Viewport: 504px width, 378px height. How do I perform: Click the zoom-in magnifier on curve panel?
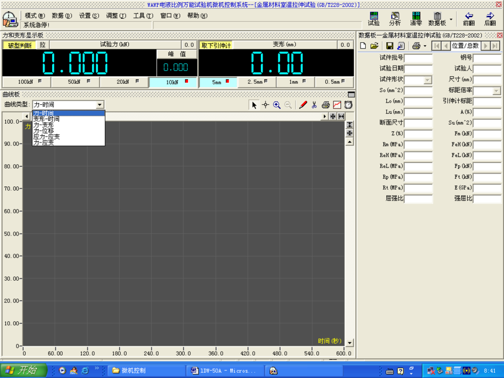click(277, 105)
